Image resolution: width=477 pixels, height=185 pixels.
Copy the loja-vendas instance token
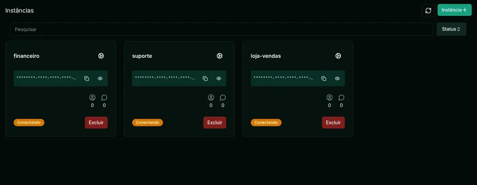[x=324, y=78]
